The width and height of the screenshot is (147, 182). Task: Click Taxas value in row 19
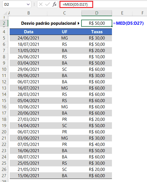point(97,126)
